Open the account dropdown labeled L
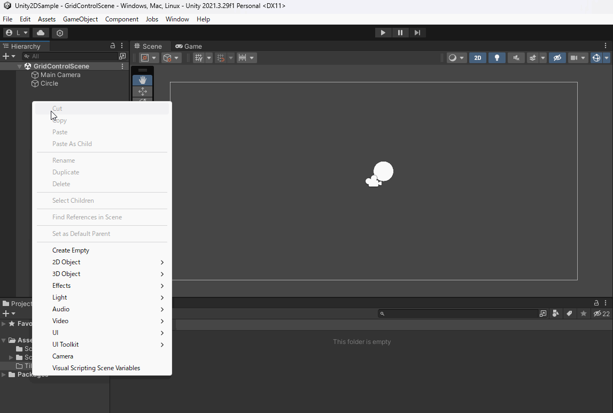This screenshot has height=413, width=613. (17, 33)
